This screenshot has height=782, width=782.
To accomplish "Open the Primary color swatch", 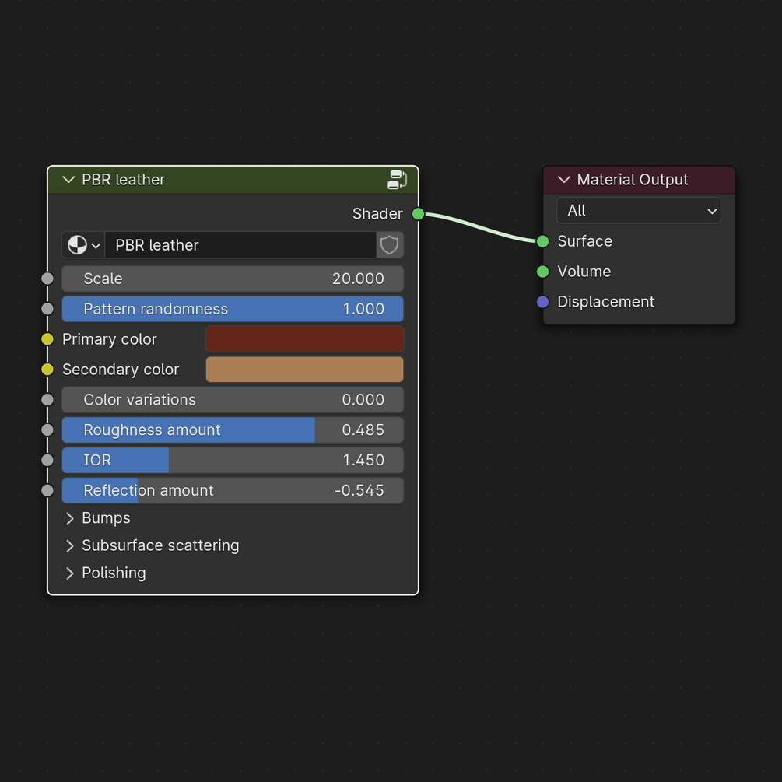I will click(304, 339).
